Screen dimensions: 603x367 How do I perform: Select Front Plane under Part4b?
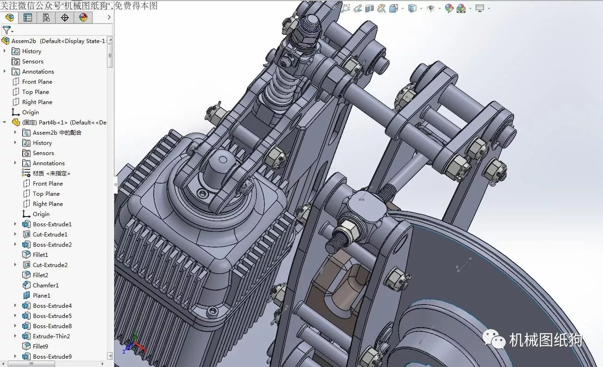pyautogui.click(x=43, y=183)
